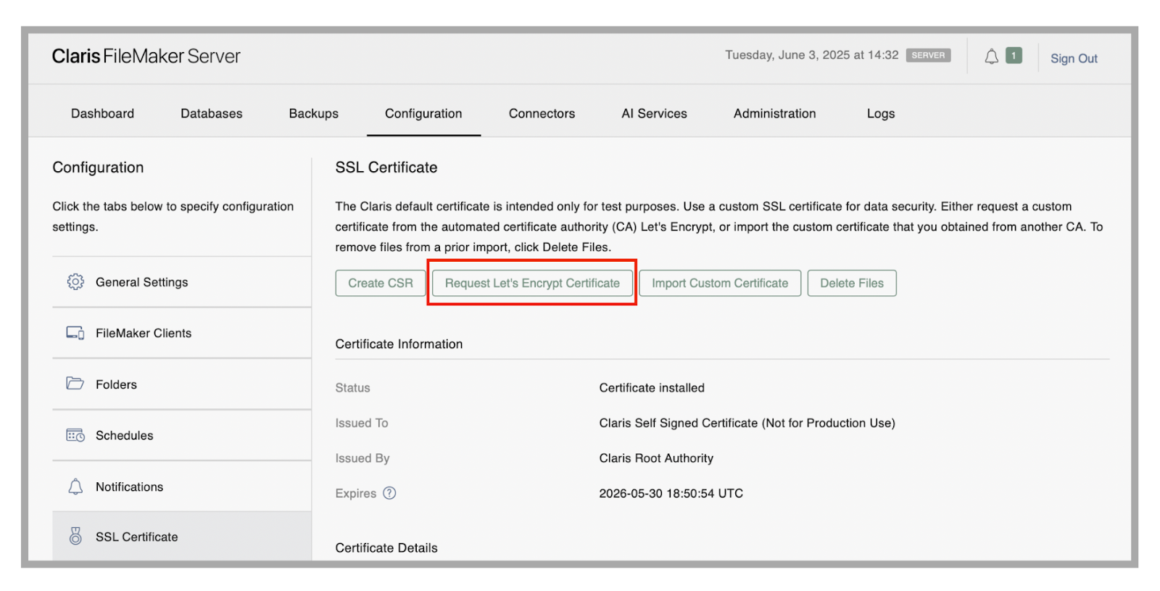Image resolution: width=1160 pixels, height=591 pixels.
Task: Open the Connectors tab
Action: [542, 114]
